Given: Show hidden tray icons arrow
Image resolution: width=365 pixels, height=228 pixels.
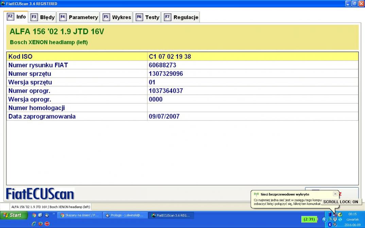Looking at the screenshot, I should click(x=325, y=220).
